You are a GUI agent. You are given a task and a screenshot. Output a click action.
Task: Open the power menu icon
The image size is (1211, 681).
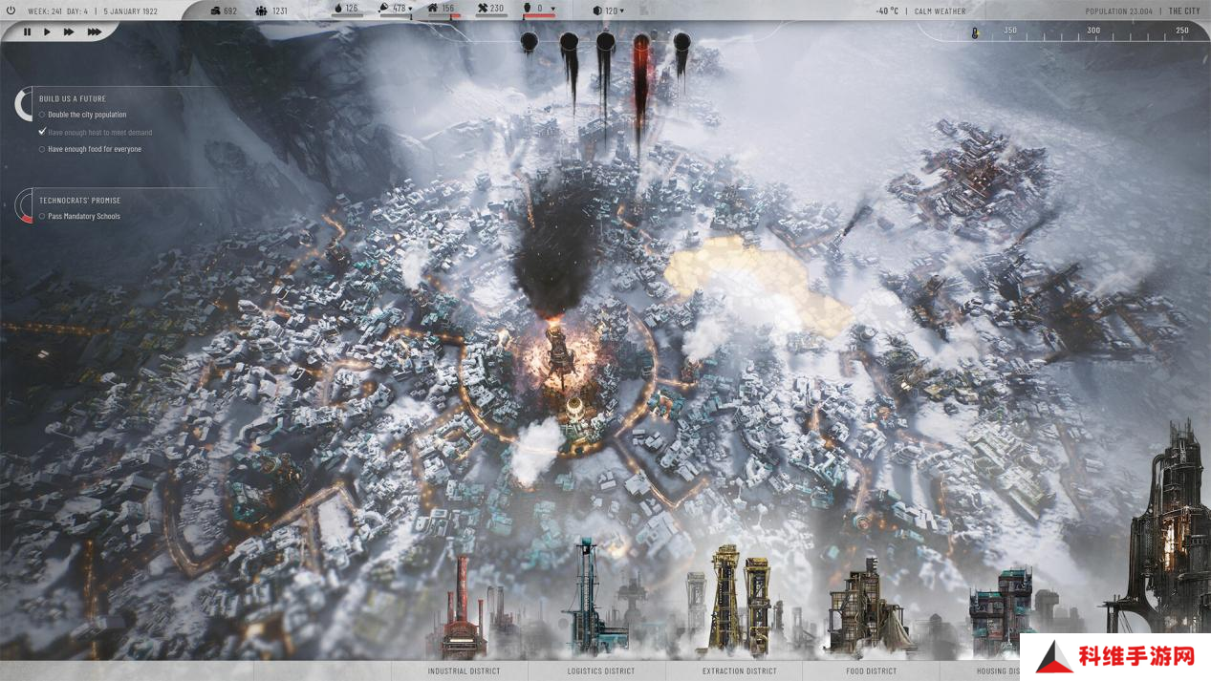[x=11, y=11]
